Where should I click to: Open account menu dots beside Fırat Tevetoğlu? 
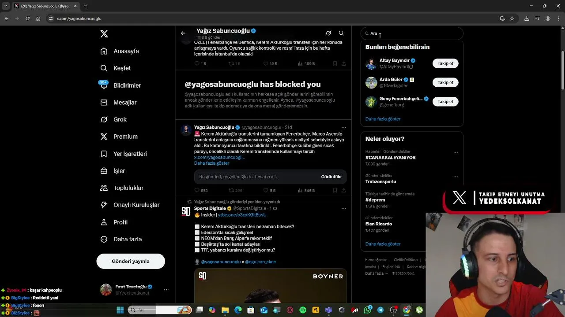[x=166, y=290]
